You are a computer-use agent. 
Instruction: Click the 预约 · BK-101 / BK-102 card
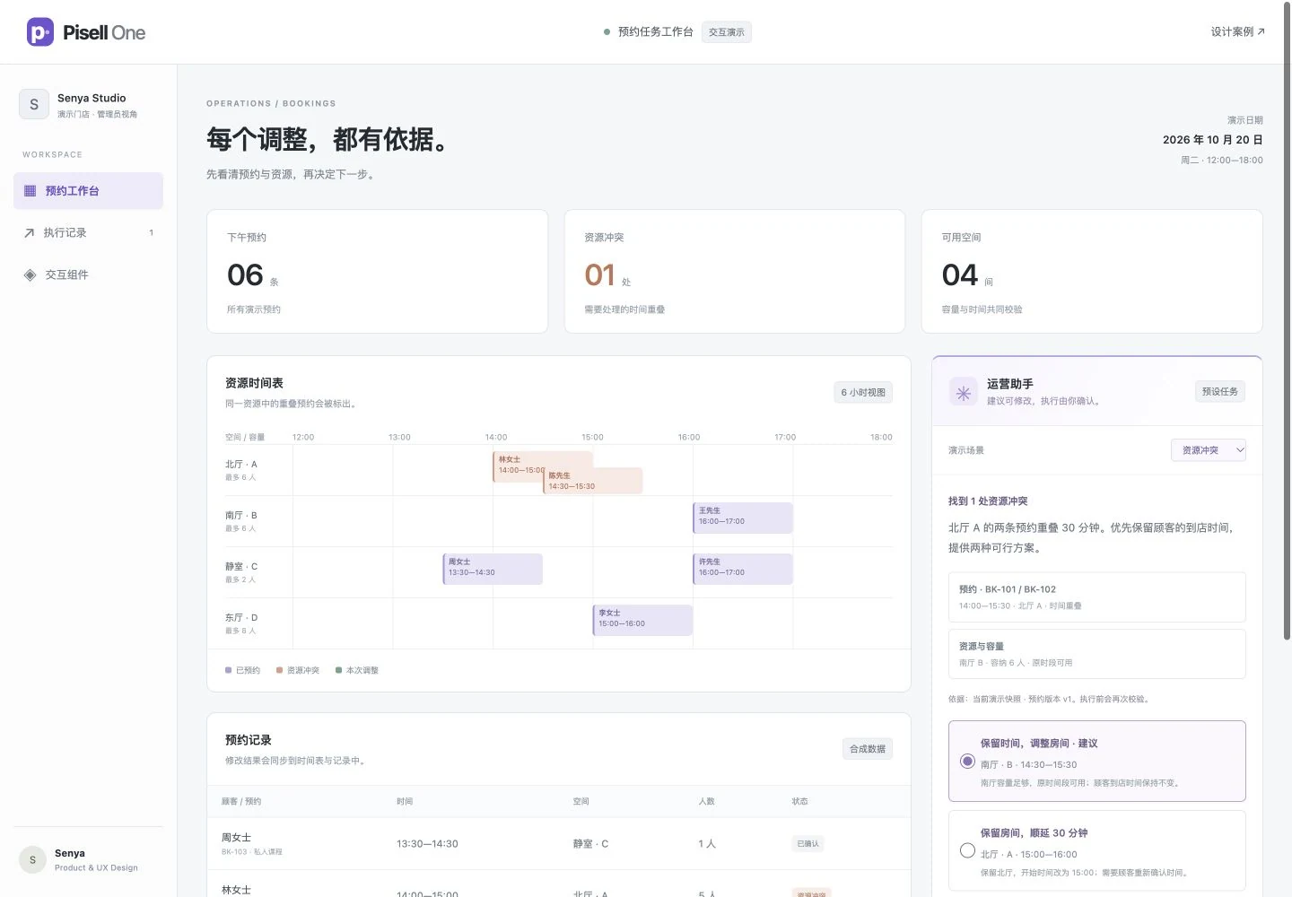[1097, 597]
